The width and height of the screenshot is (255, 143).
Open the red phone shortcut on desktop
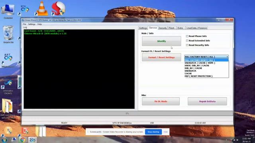25,131
